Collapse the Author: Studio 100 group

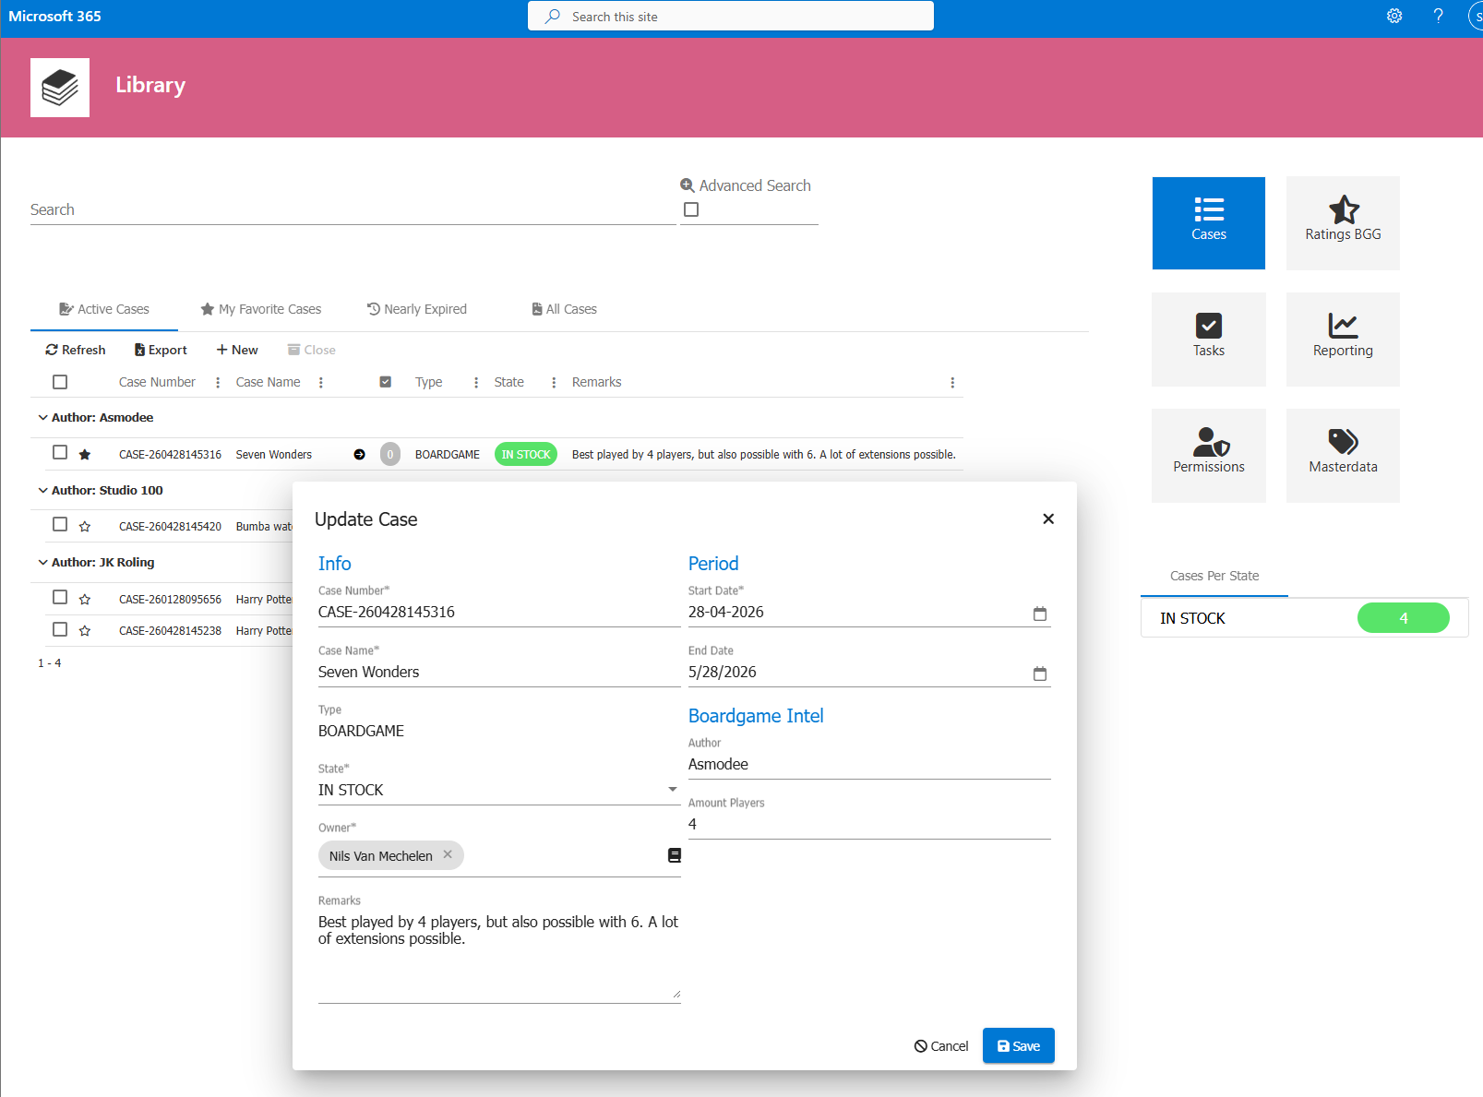[42, 490]
